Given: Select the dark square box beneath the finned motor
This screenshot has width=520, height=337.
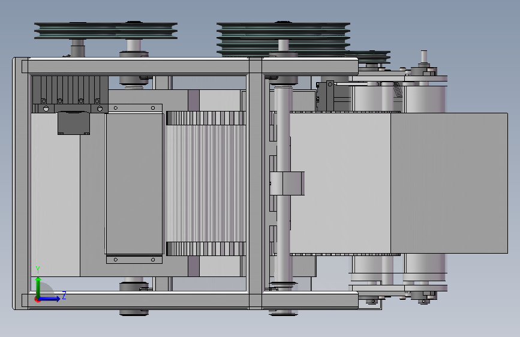Looking at the screenshot, I should tap(74, 123).
